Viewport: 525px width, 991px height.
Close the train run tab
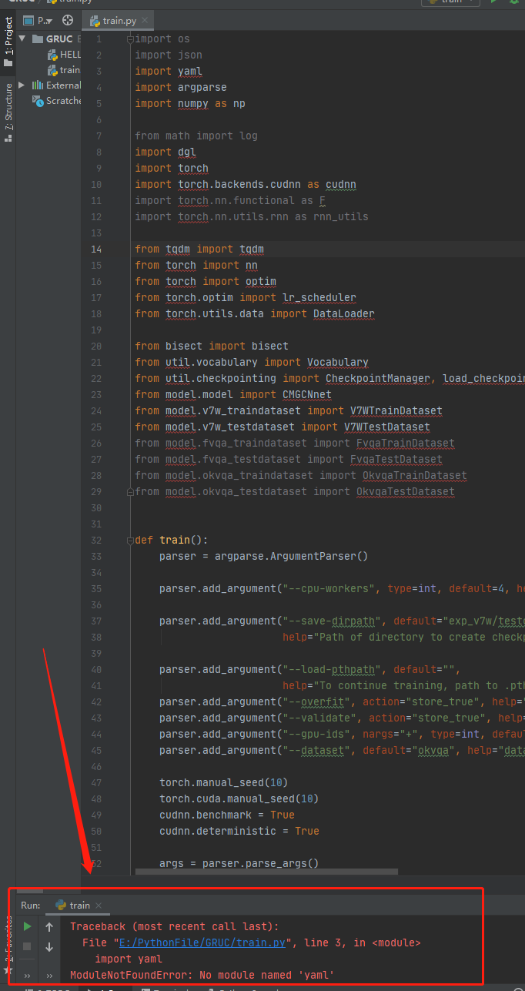click(99, 906)
